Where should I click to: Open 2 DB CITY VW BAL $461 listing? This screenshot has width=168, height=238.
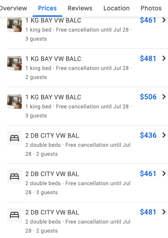coord(52,174)
